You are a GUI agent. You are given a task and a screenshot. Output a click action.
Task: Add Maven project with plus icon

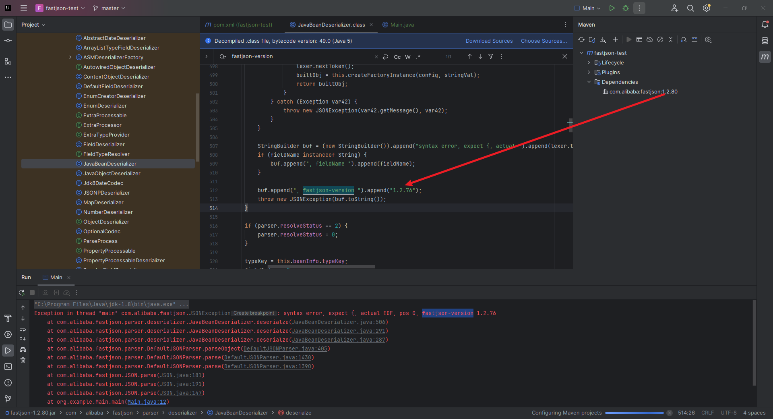[x=615, y=39]
